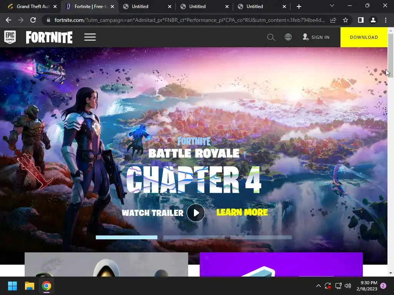Screen dimensions: 394x295
Task: Open the hamburger navigation menu
Action: 90,37
